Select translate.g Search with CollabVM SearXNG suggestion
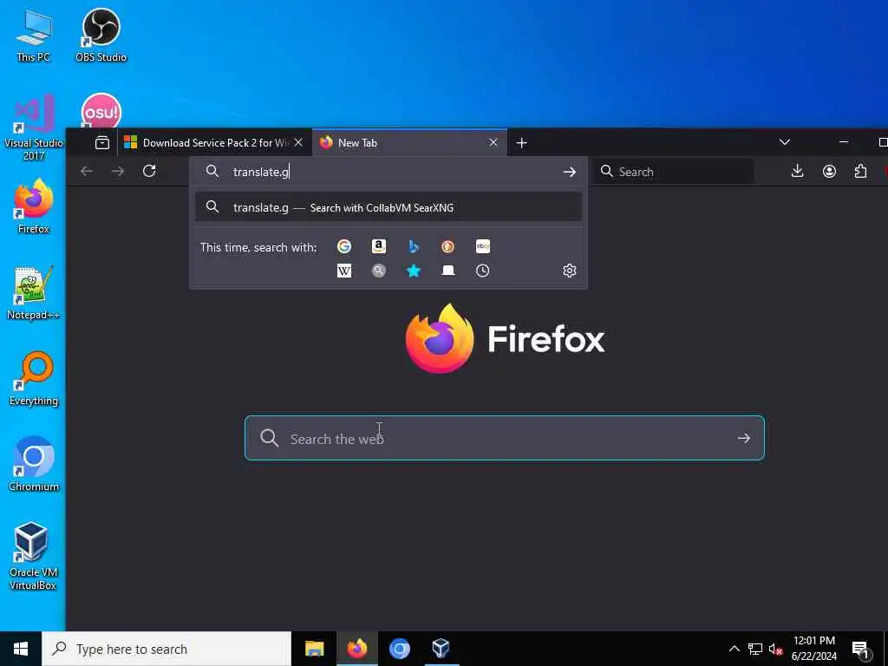 pyautogui.click(x=388, y=207)
